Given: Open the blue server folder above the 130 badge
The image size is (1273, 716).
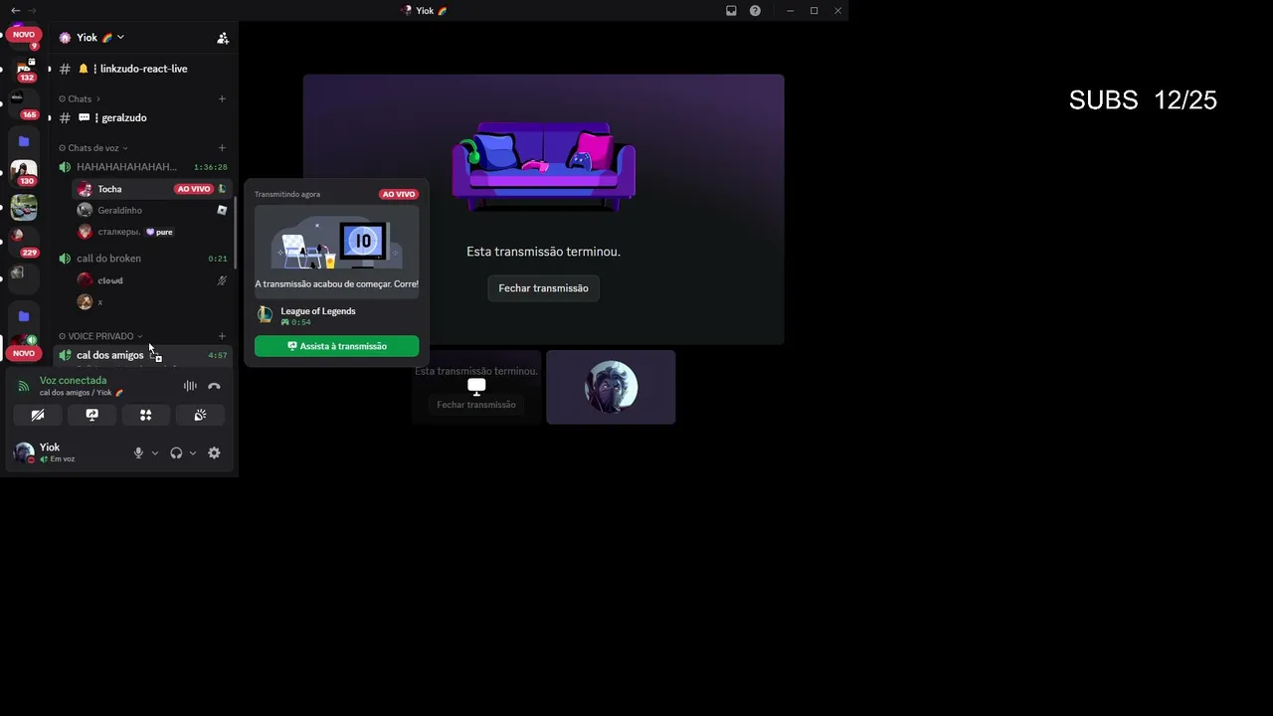Looking at the screenshot, I should (24, 141).
